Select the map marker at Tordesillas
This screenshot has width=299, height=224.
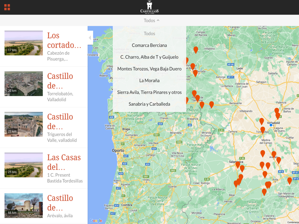(263, 130)
